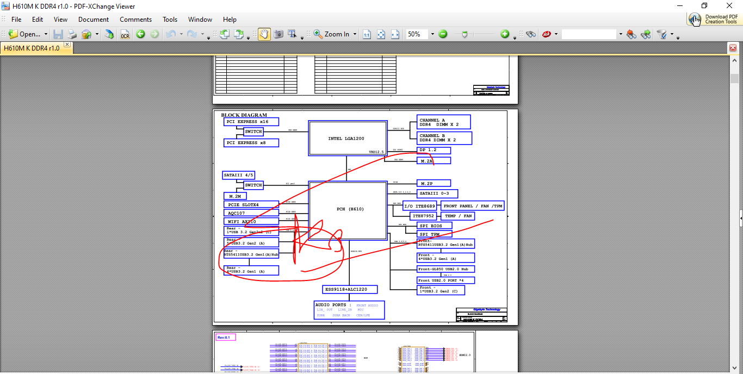Select the Text Select tool
The height and width of the screenshot is (374, 743).
click(292, 34)
